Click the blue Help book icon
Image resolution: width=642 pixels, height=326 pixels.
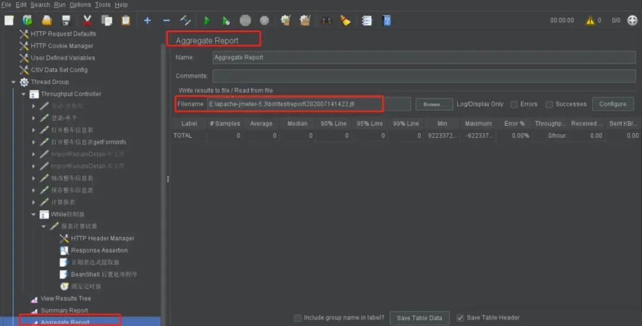coord(386,20)
